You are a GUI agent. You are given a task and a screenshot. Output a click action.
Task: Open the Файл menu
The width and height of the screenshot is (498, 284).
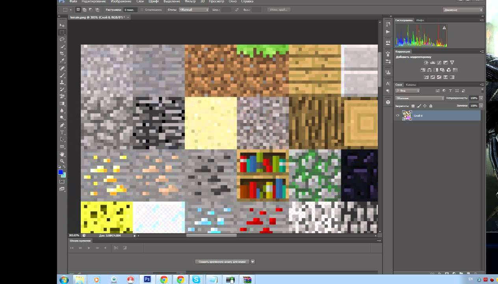coord(73,2)
